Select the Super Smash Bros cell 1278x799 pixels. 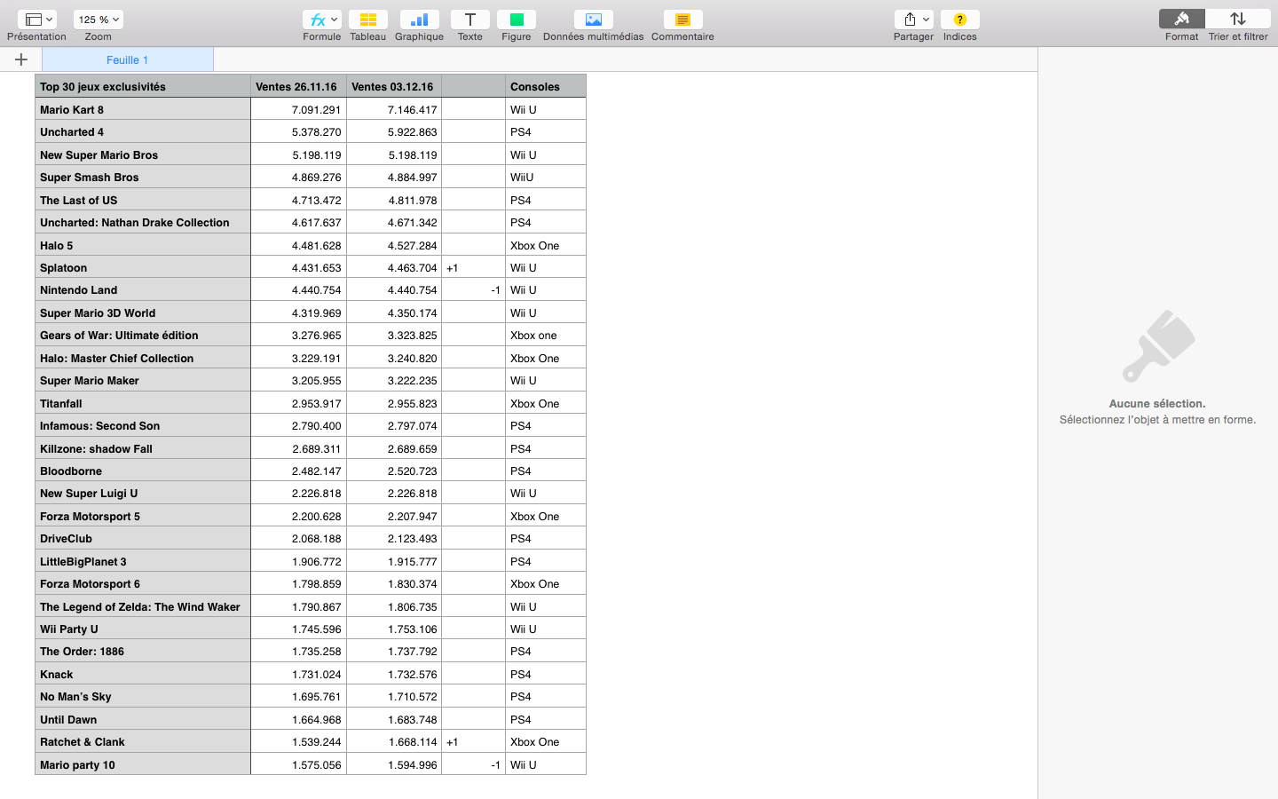pyautogui.click(x=143, y=177)
